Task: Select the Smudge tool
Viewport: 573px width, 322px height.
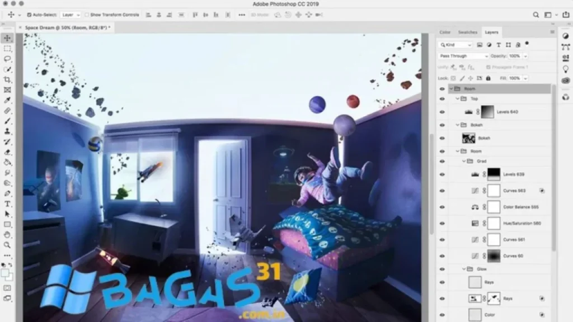Action: click(7, 173)
